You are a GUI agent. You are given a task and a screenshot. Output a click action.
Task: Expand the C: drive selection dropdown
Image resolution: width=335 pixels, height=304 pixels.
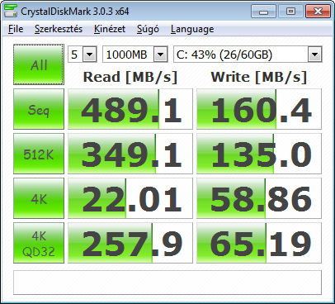(314, 55)
